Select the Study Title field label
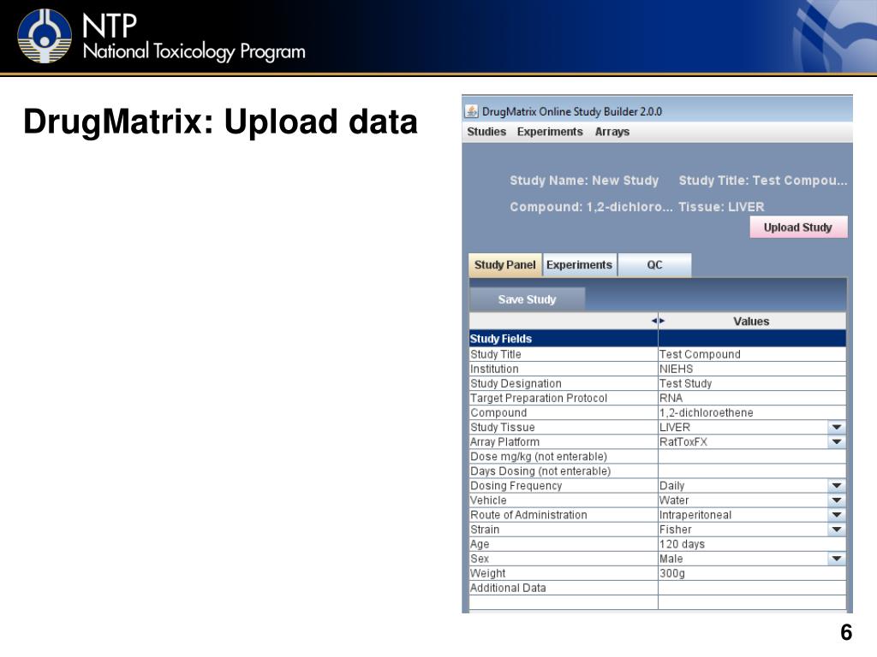The width and height of the screenshot is (877, 657). (x=496, y=354)
